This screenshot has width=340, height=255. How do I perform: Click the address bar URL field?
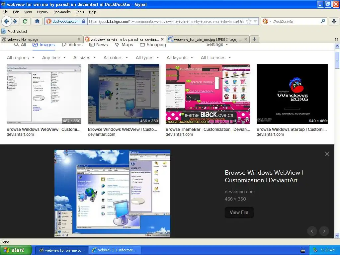(166, 21)
